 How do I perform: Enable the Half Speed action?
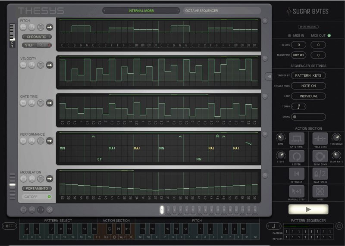(320, 174)
